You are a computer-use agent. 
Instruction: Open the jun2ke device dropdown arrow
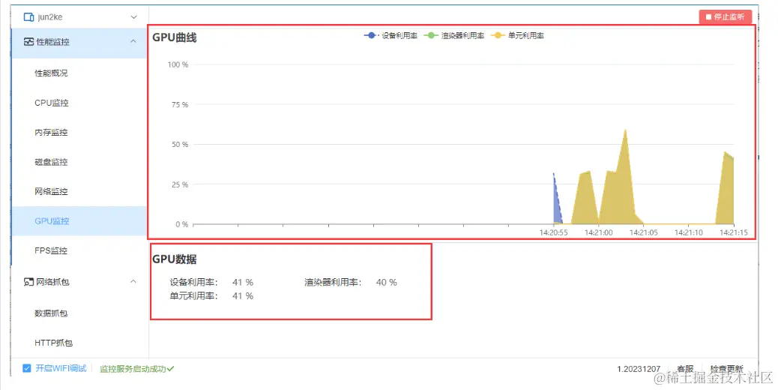pos(133,17)
